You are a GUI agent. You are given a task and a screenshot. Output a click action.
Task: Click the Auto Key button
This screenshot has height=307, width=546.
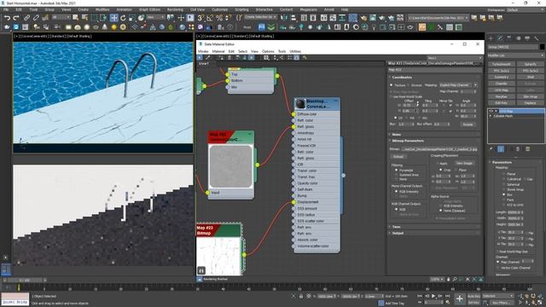tap(473, 296)
